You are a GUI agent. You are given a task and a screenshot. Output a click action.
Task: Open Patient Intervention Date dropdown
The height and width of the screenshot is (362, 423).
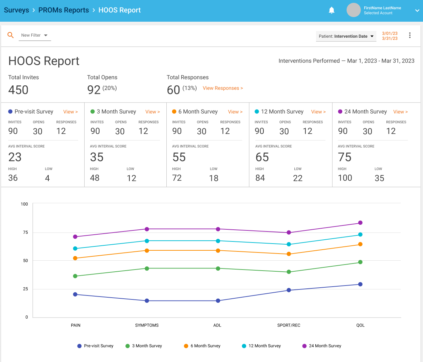[x=346, y=36]
